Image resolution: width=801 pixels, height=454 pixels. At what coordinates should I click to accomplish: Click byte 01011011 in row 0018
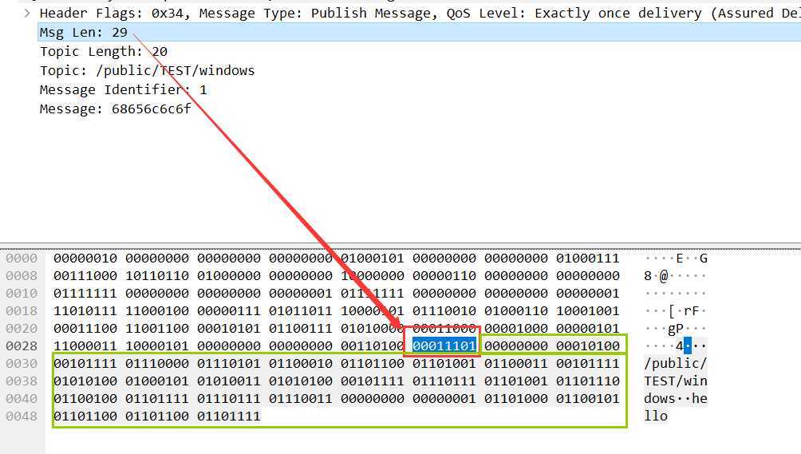point(301,310)
